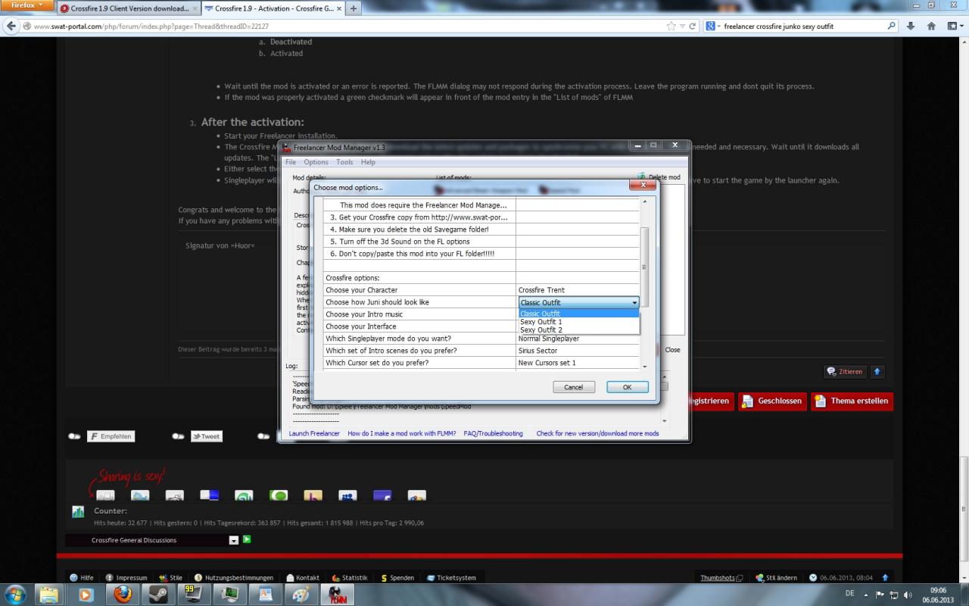Open the Ticketsystem footer link

click(452, 578)
